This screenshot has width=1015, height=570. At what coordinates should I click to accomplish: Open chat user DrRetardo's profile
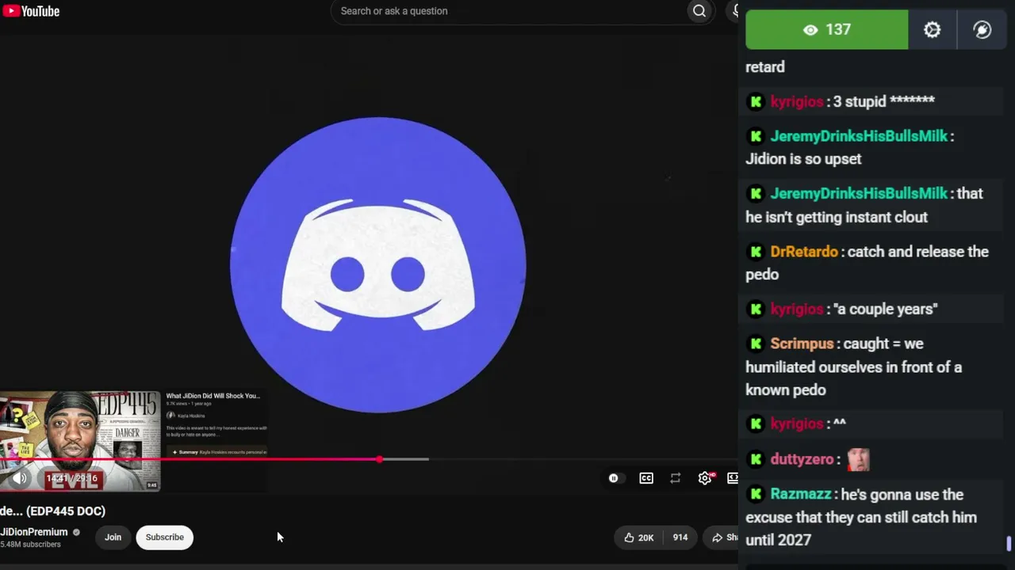pos(804,252)
